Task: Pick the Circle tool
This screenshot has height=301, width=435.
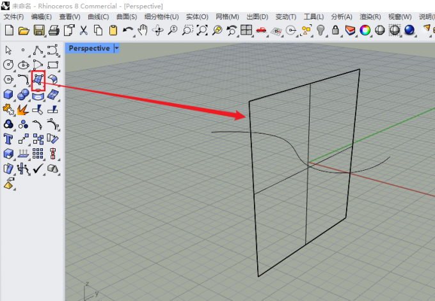Action: coord(8,65)
